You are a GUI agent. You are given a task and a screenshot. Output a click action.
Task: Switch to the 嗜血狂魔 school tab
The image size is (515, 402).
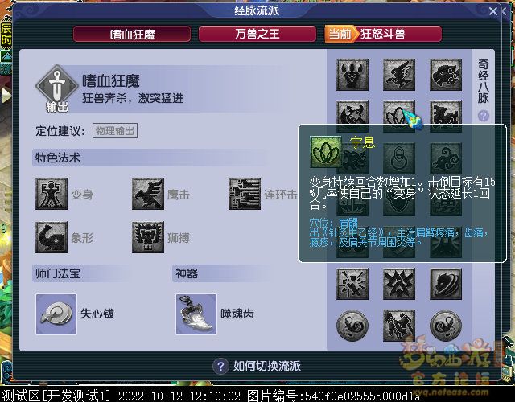tap(132, 34)
